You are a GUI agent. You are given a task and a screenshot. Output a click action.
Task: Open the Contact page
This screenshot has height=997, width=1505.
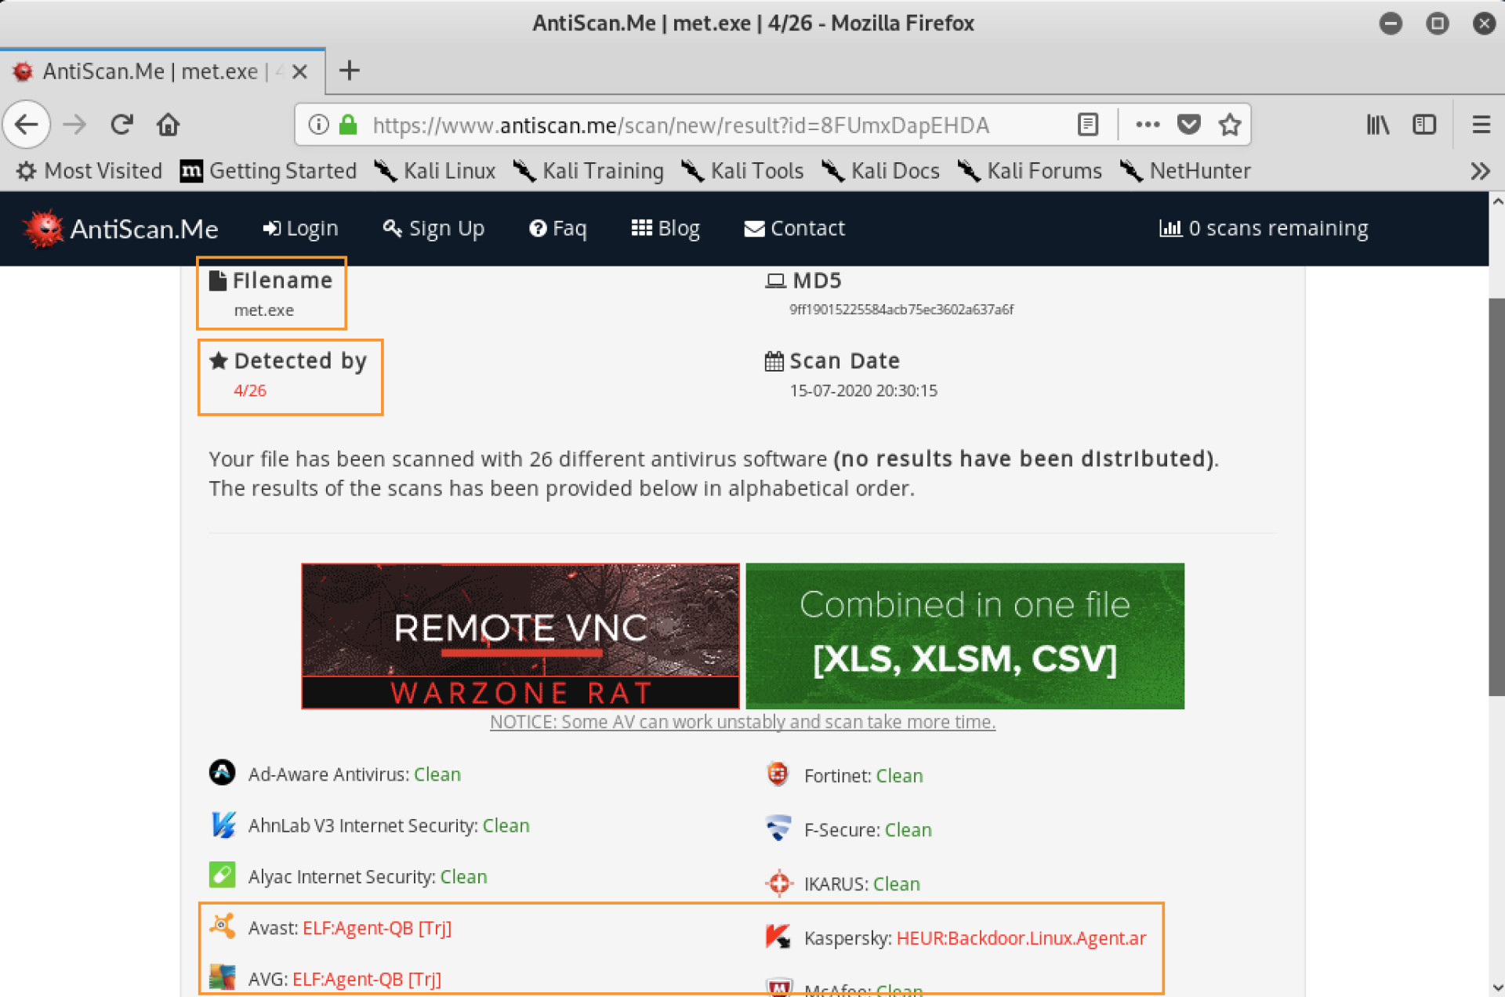(x=794, y=228)
